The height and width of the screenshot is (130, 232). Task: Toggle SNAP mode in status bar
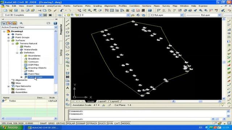click(x=43, y=123)
